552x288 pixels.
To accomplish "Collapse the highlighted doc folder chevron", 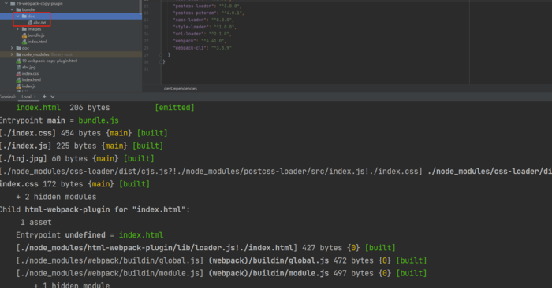I will tap(17, 17).
